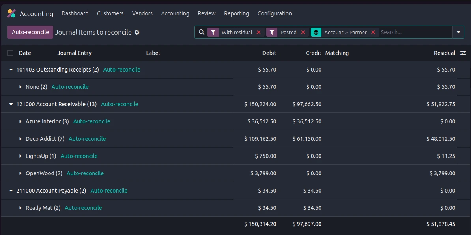Screen dimensions: 471x235
Task: Open the Configuration menu
Action: click(x=275, y=13)
